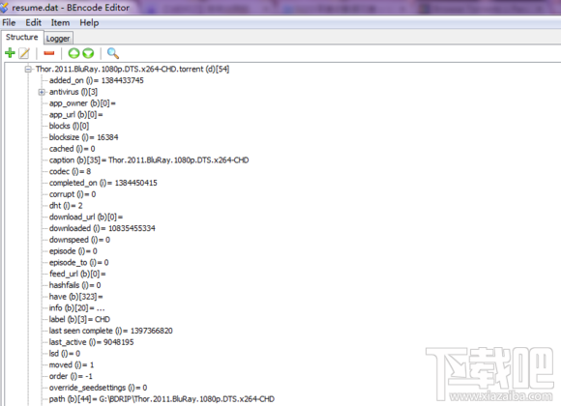Open the File menu
The width and height of the screenshot is (561, 406).
pos(9,22)
